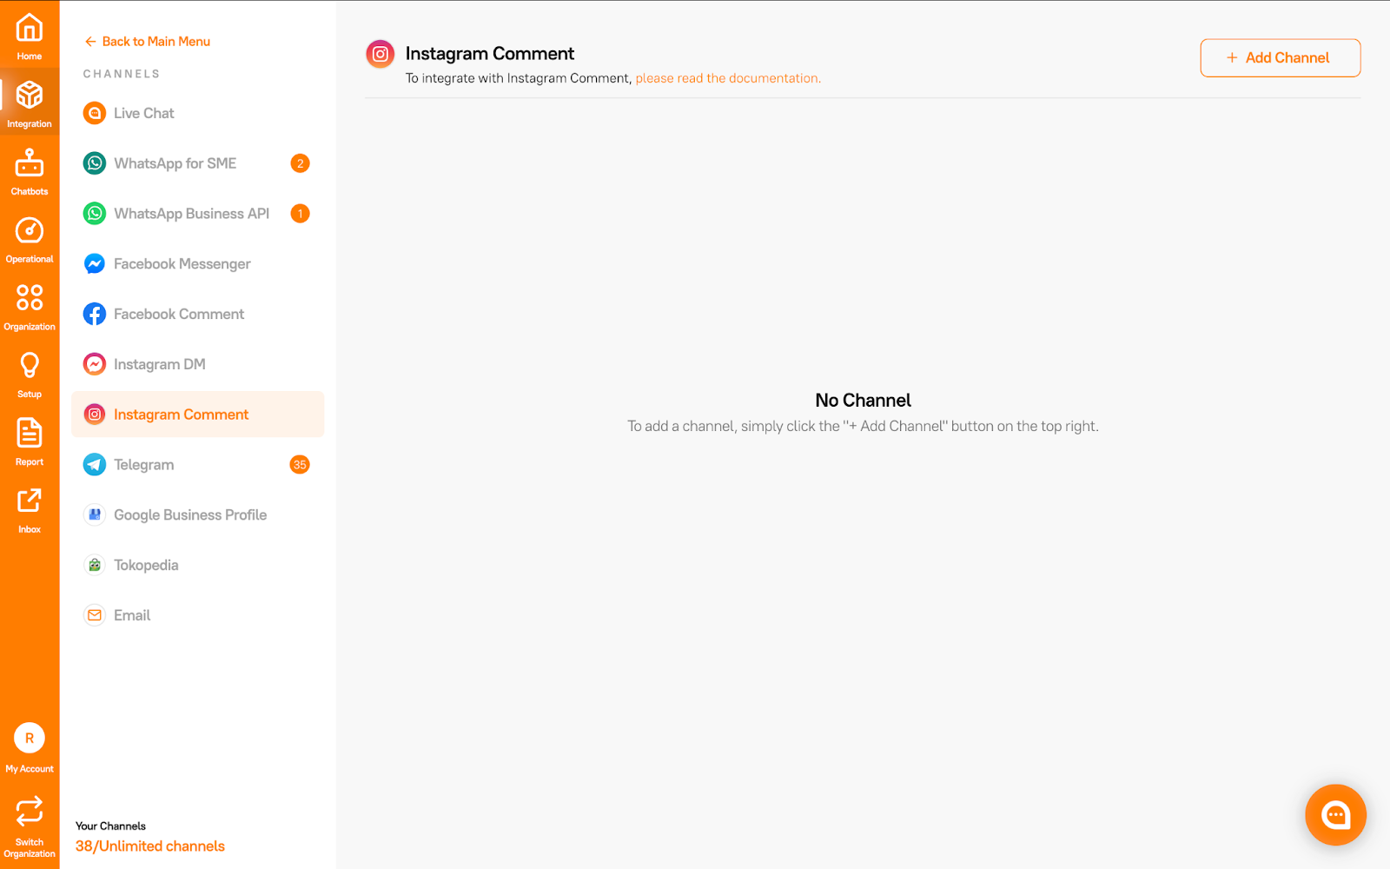Viewport: 1390px width, 869px height.
Task: Select WhatsApp for SME channel label
Action: coord(175,163)
